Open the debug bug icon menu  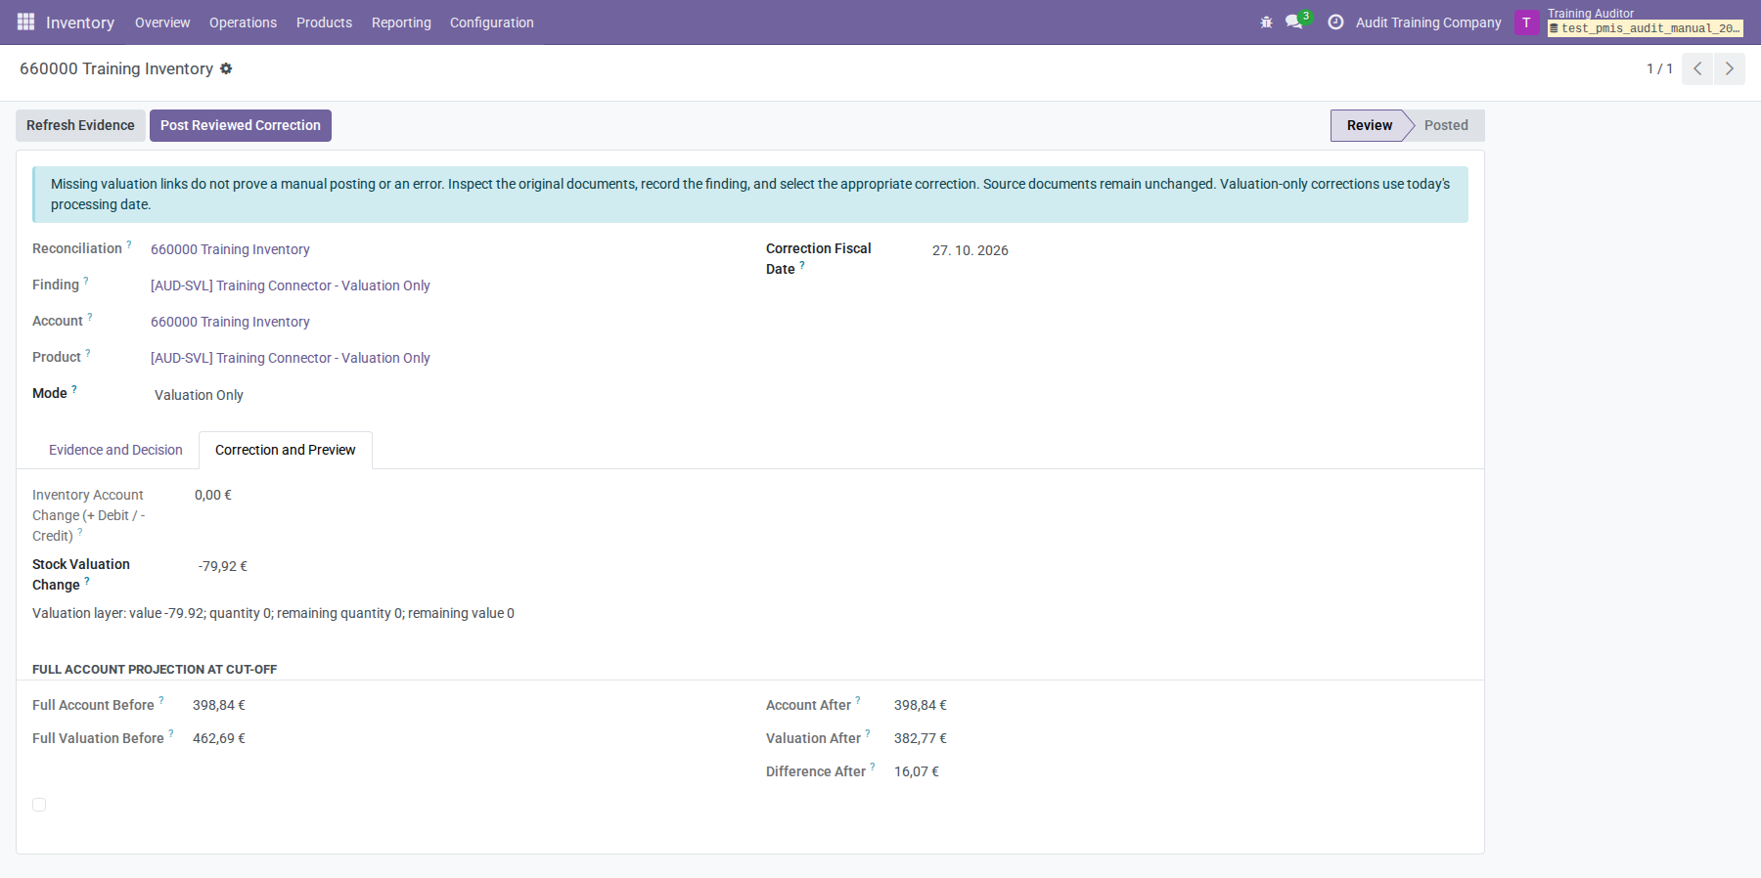pyautogui.click(x=1266, y=22)
